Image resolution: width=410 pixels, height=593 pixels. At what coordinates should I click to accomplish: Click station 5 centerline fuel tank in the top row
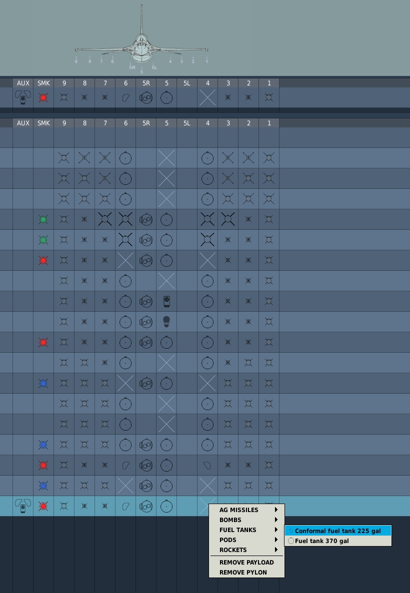(166, 97)
